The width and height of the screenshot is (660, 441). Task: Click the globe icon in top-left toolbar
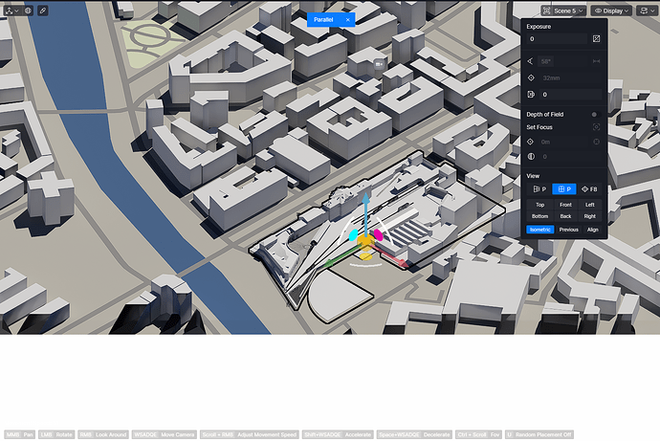(x=28, y=11)
